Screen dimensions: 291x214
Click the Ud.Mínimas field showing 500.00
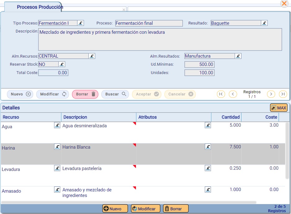pos(199,64)
